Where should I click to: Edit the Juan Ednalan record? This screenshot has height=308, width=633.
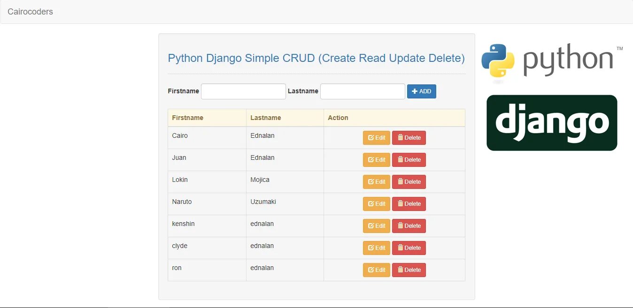(376, 160)
